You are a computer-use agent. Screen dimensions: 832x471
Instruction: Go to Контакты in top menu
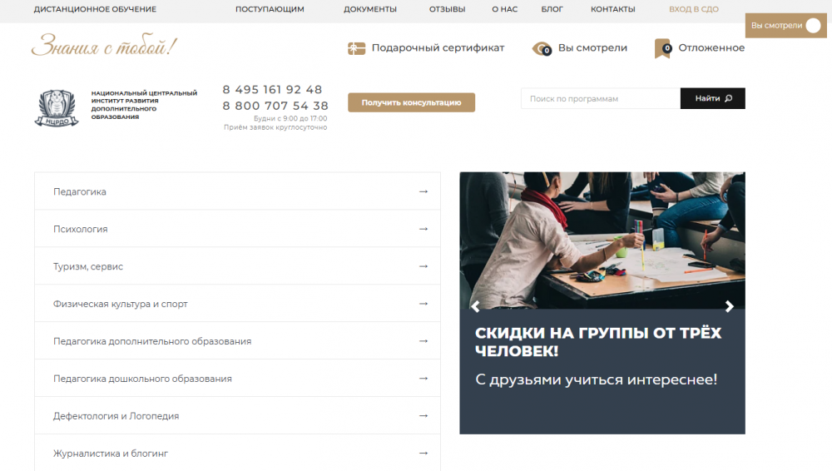click(612, 9)
